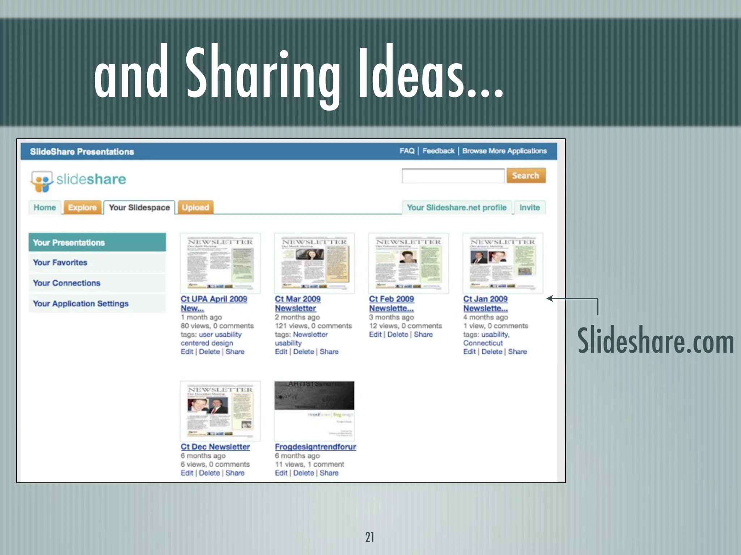Image resolution: width=741 pixels, height=555 pixels.
Task: Click the Ct Feb 2009 Newsletter title link
Action: (391, 304)
